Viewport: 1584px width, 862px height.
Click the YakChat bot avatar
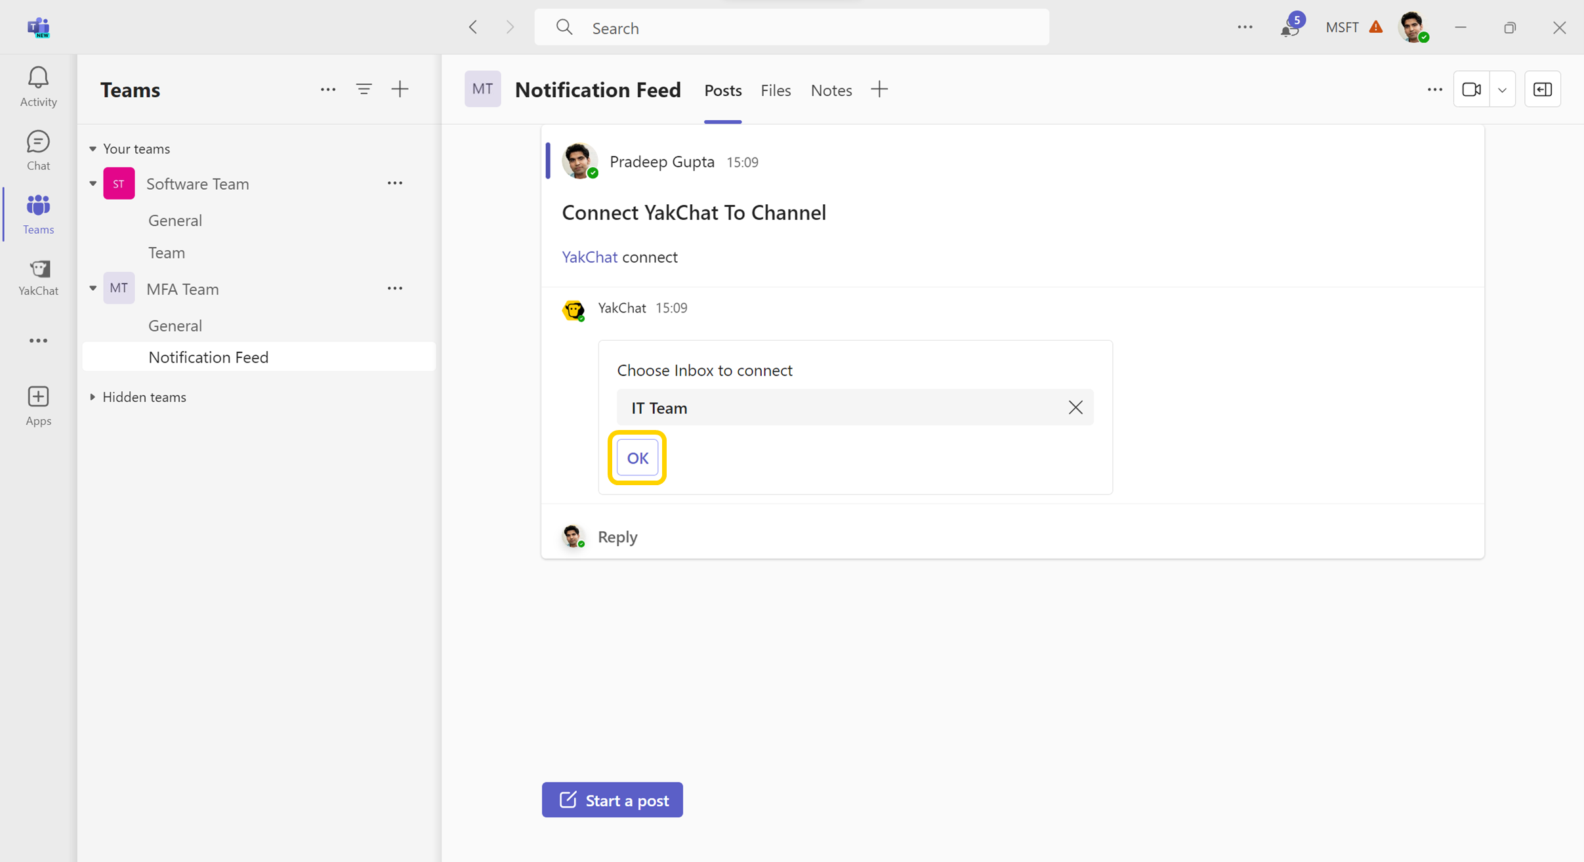574,310
